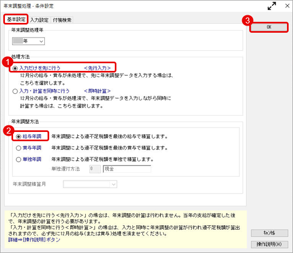Choose the 給与年調 radio button
This screenshot has width=293, height=253.
(x=19, y=136)
